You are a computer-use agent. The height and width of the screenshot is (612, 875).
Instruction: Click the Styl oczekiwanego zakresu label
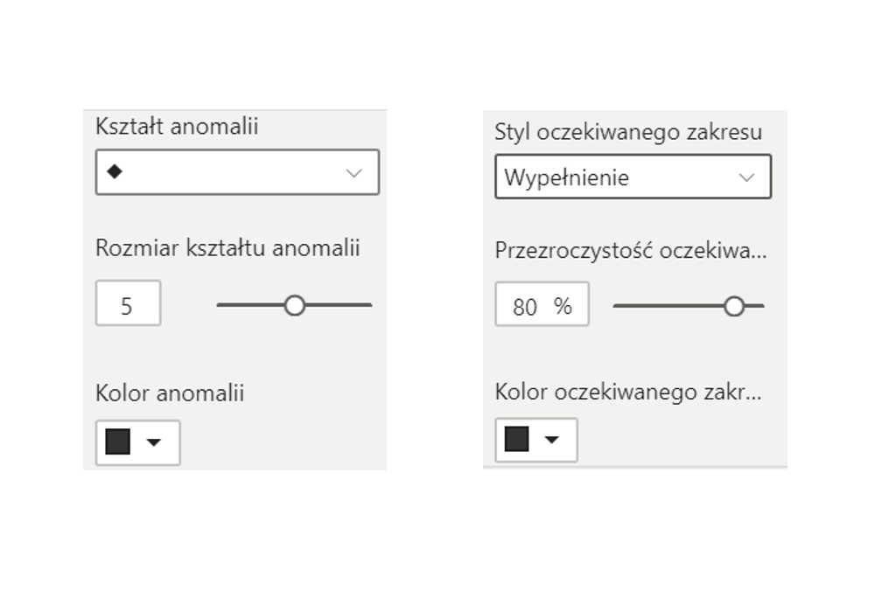point(628,133)
